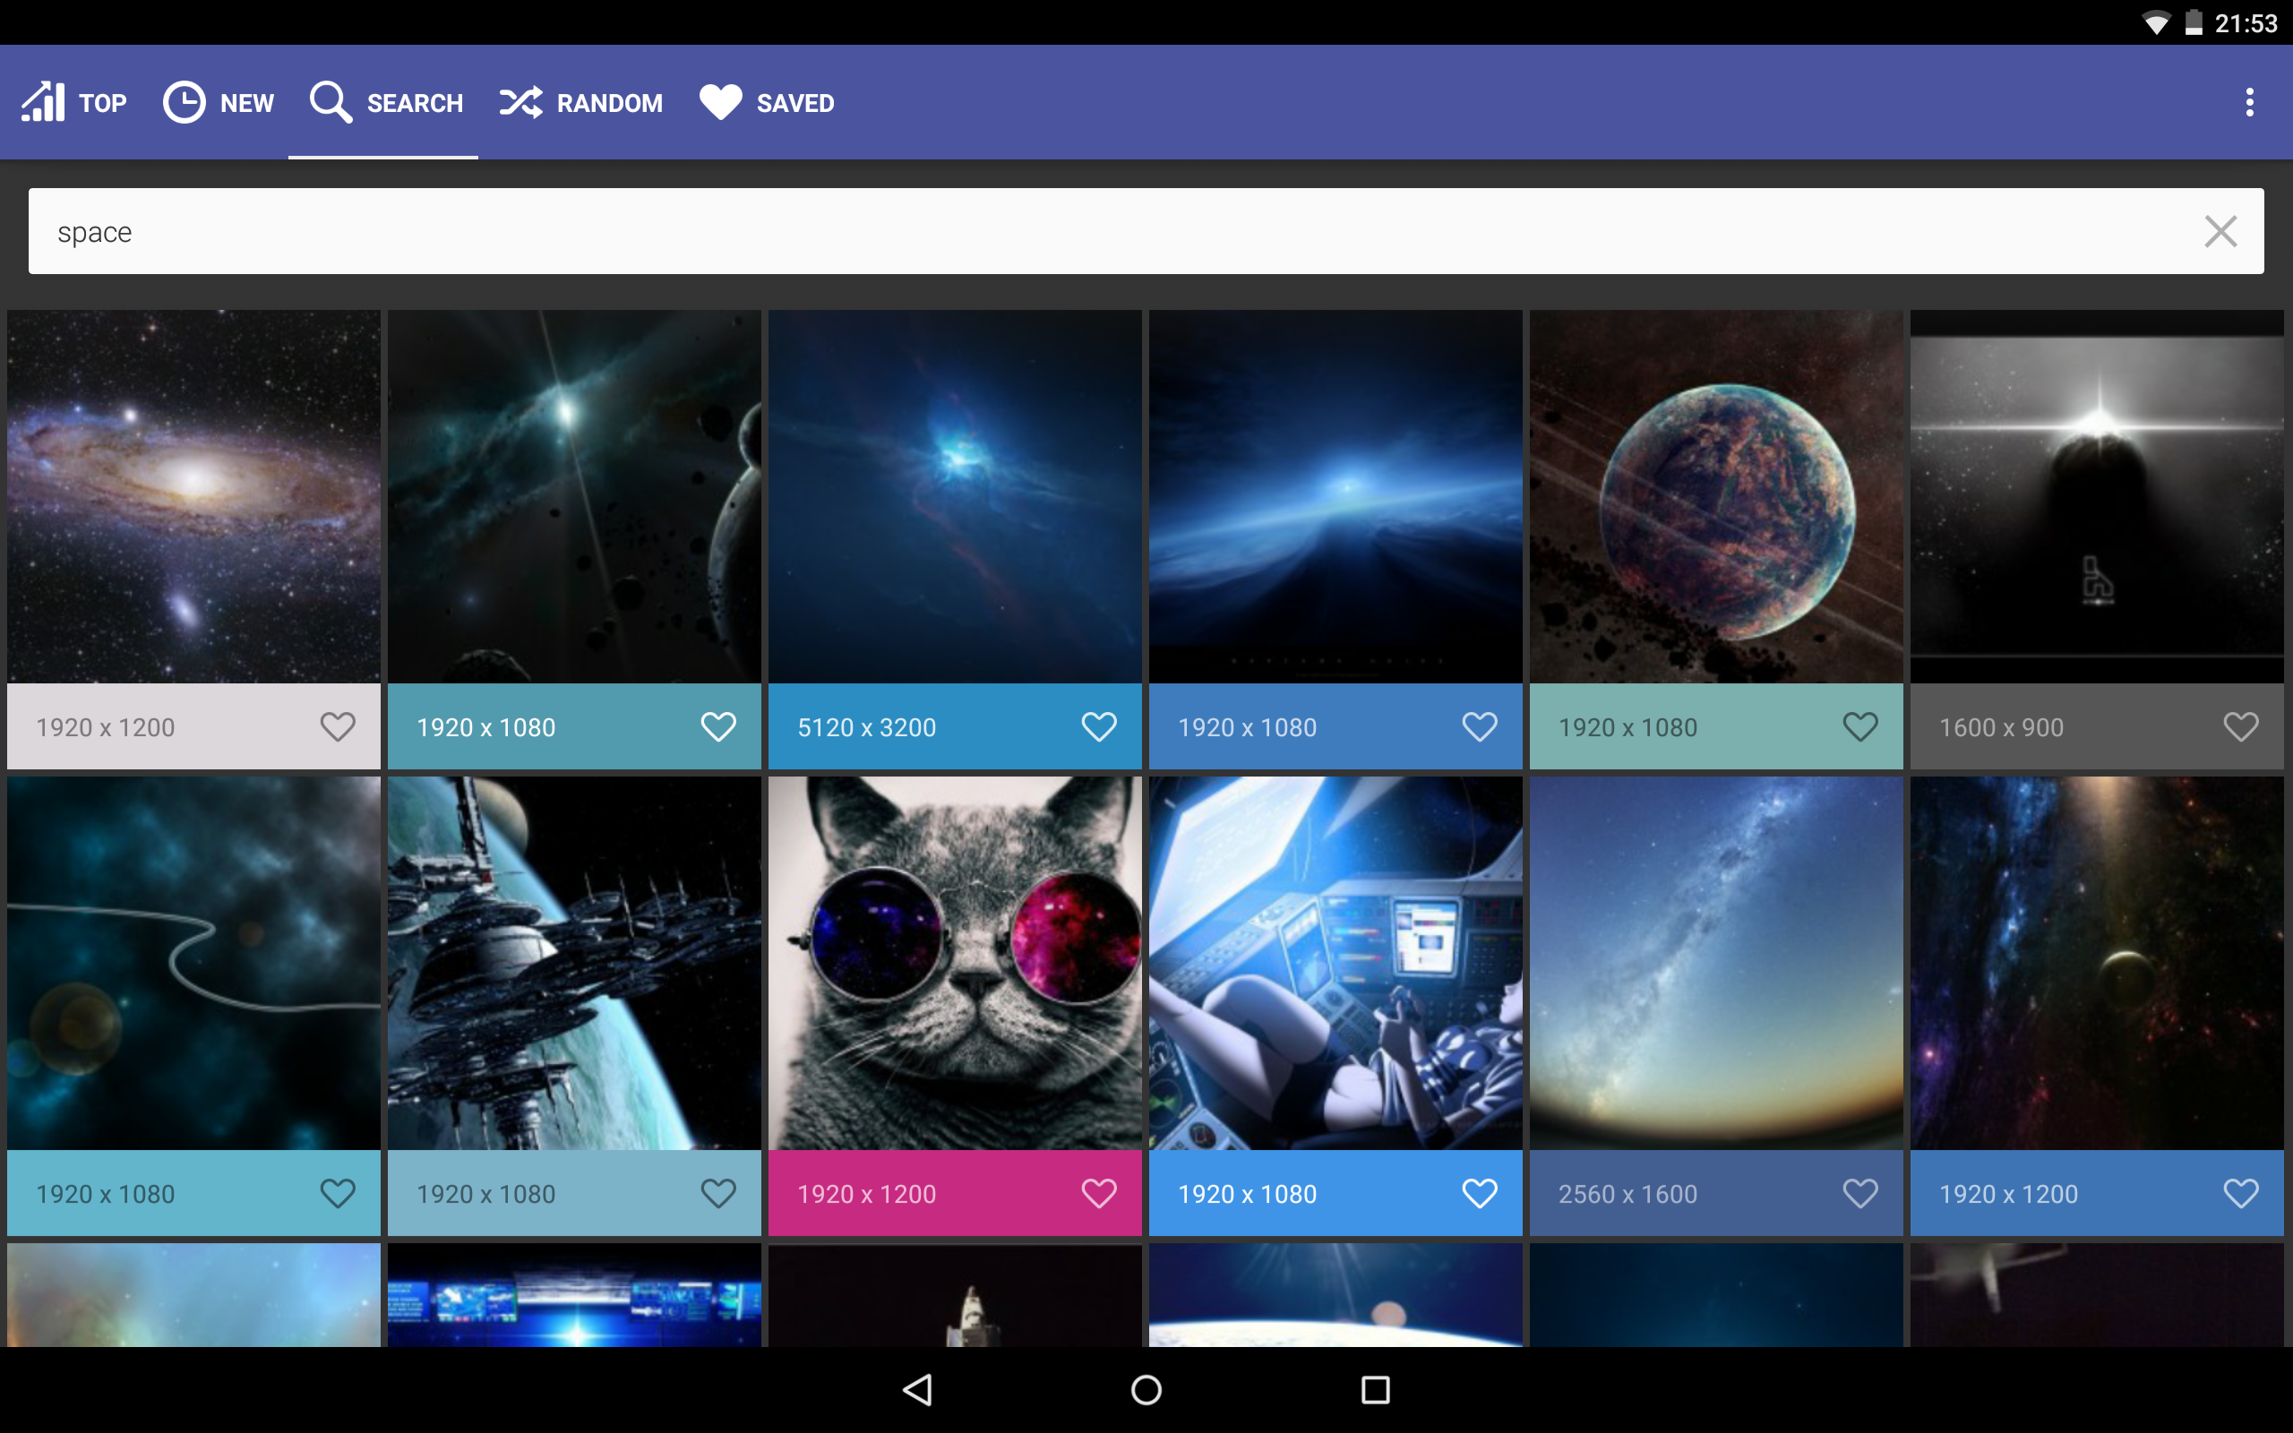Clear the search text with X
The width and height of the screenshot is (2293, 1433).
[2220, 231]
